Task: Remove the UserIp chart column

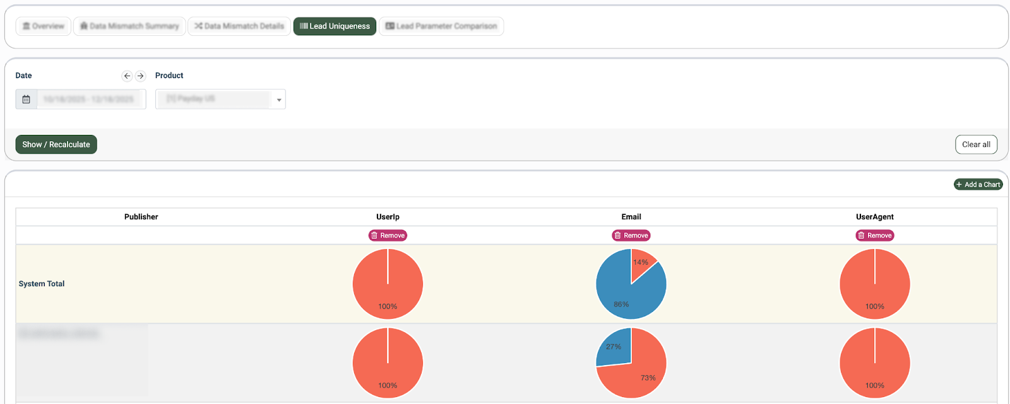Action: click(x=388, y=236)
